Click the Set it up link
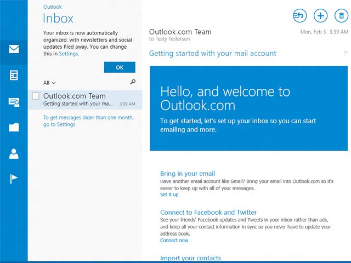The height and width of the screenshot is (263, 351). click(x=169, y=195)
